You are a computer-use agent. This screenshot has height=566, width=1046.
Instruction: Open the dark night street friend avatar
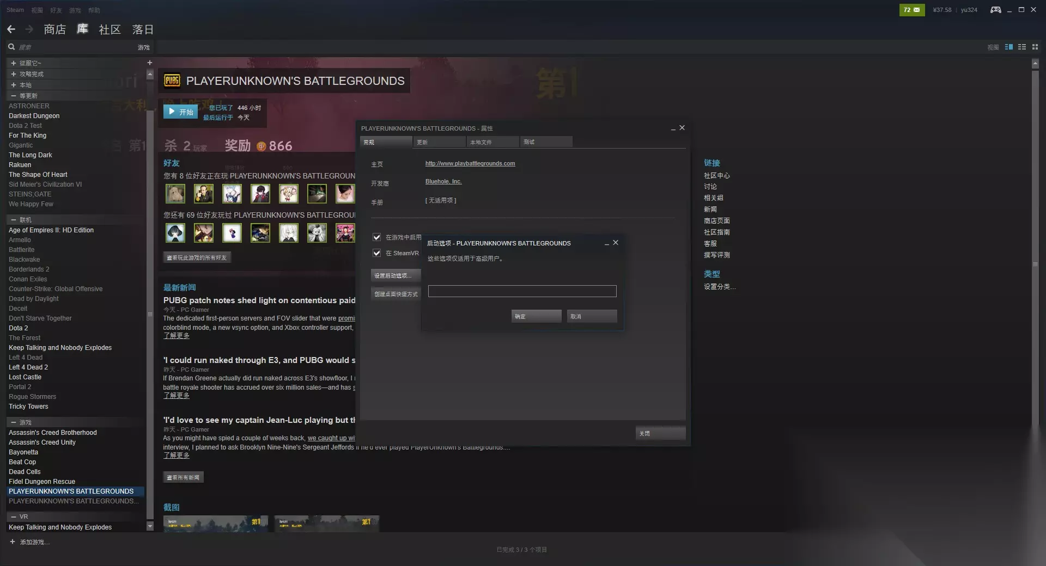tap(317, 193)
